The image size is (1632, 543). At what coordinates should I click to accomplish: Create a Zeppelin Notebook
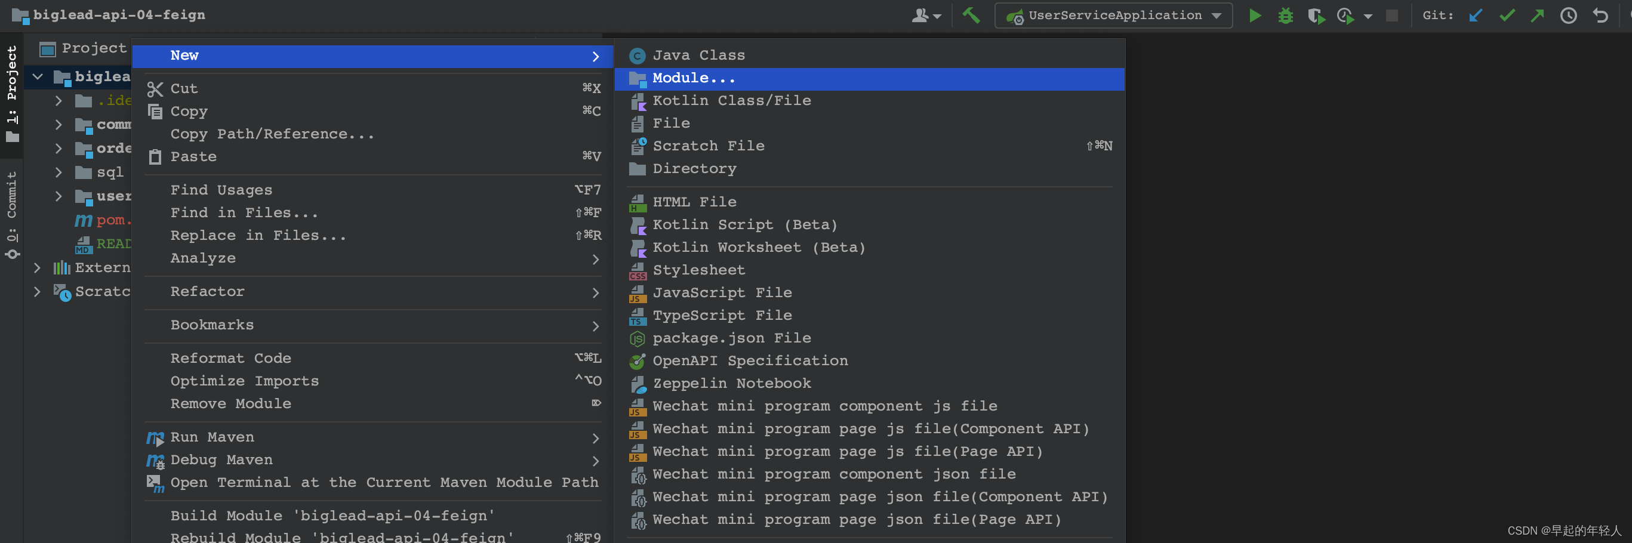(x=869, y=384)
